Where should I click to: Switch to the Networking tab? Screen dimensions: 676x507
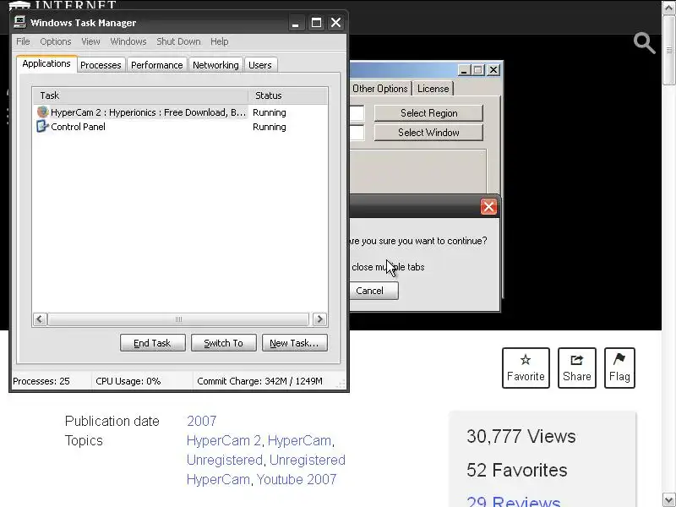pyautogui.click(x=215, y=65)
